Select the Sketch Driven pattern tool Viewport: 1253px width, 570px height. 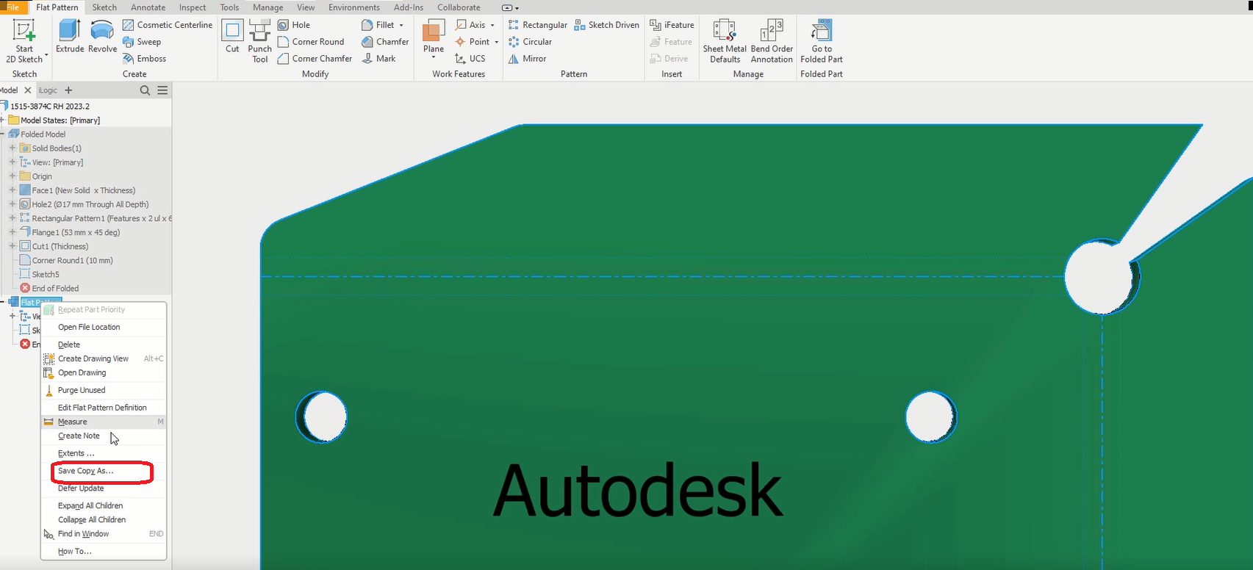coord(606,25)
